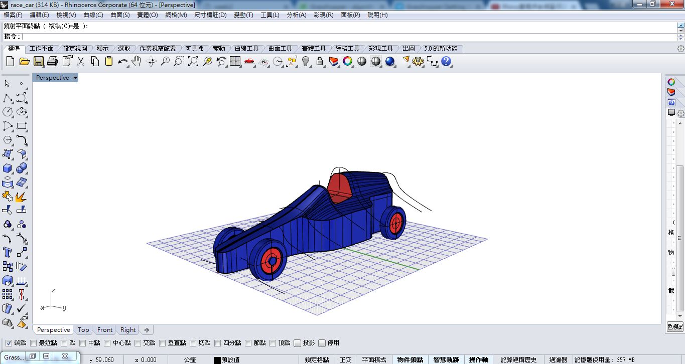Select the Box solid tool in the sidebar

click(8, 168)
